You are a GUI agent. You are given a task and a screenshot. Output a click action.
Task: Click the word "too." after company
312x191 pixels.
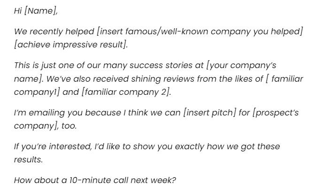tap(69, 126)
